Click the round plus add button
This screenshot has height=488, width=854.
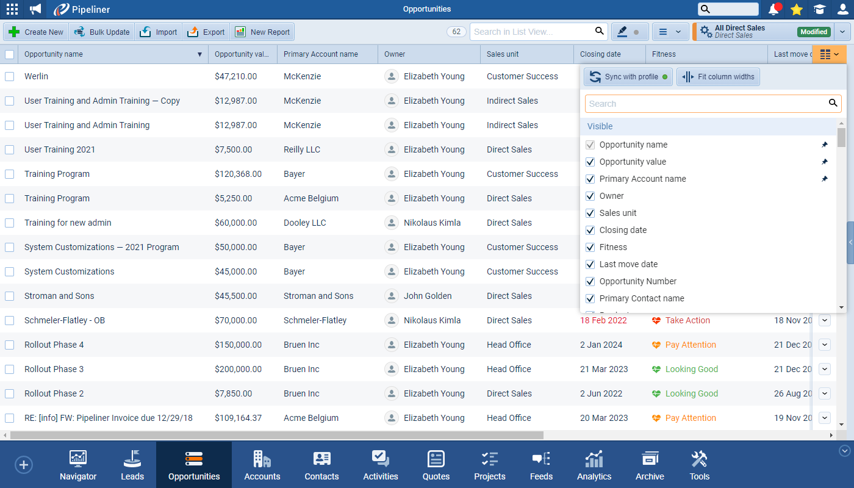tap(24, 465)
